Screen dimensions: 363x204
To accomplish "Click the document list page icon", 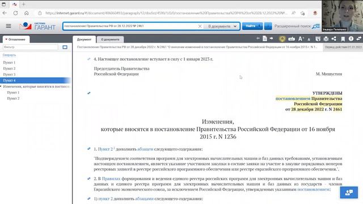I will pyautogui.click(x=265, y=39).
